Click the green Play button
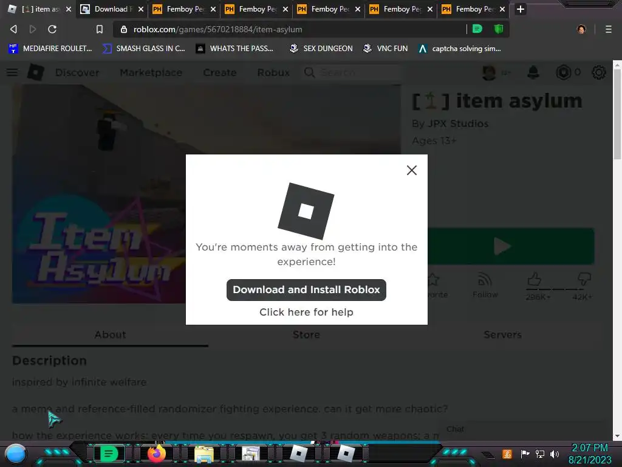Image resolution: width=622 pixels, height=467 pixels. point(510,246)
